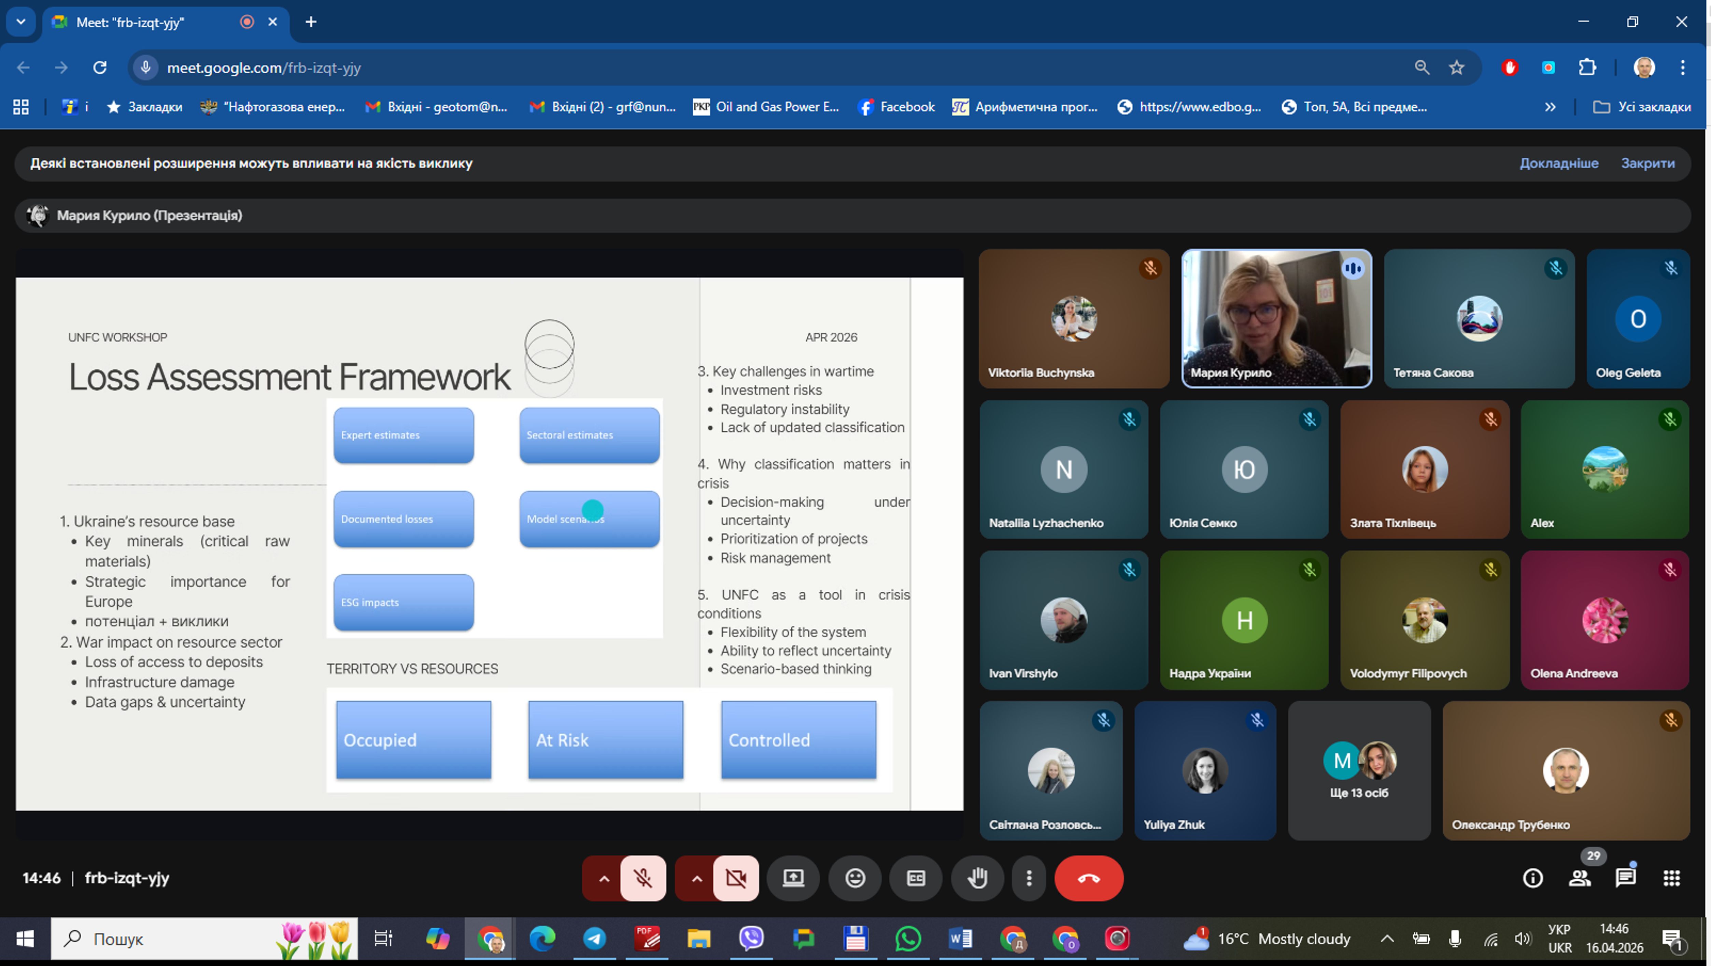Open WhatsApp from the taskbar
The image size is (1711, 966).
[907, 938]
